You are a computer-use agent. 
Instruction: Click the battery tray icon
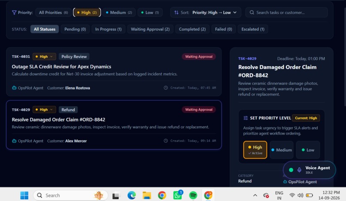[x=310, y=195]
